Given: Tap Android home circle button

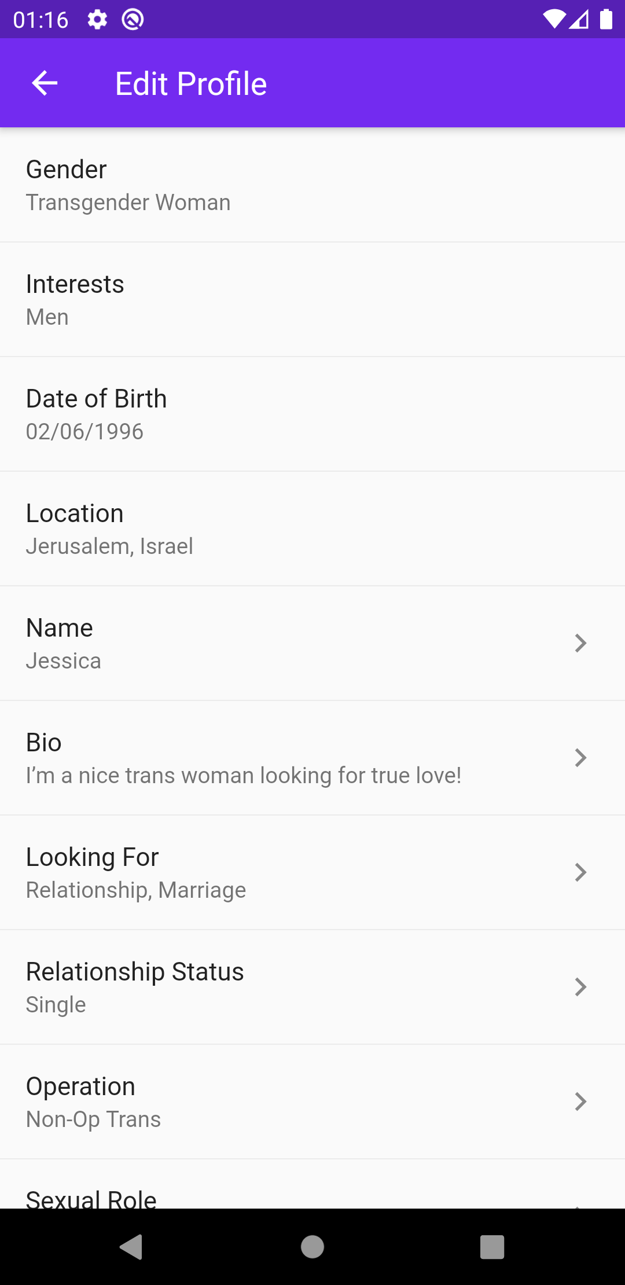Looking at the screenshot, I should [x=312, y=1247].
